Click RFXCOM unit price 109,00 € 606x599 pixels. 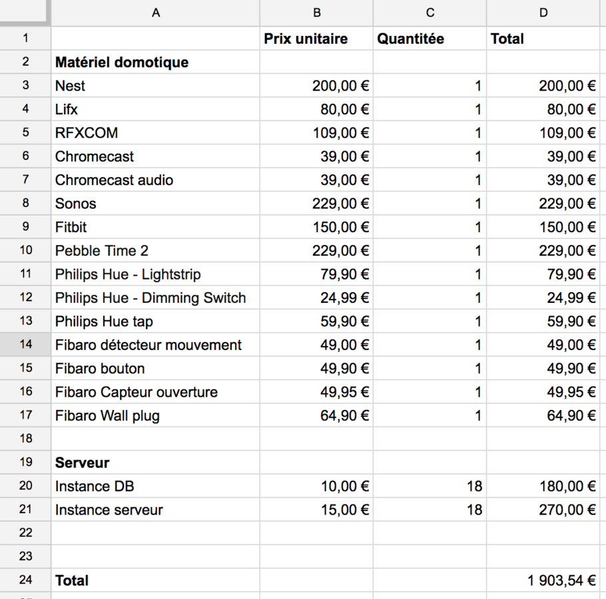[316, 132]
